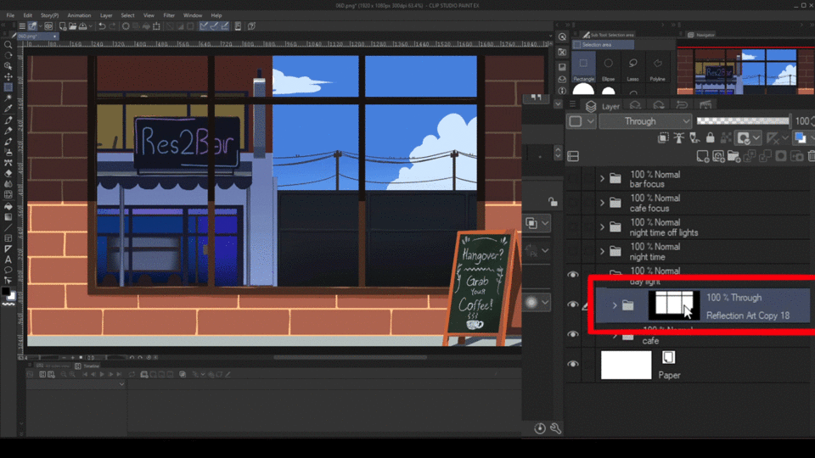Switch to the Timeline tab

point(87,366)
